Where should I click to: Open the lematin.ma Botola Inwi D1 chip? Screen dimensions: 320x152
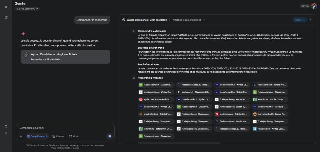tap(156, 129)
